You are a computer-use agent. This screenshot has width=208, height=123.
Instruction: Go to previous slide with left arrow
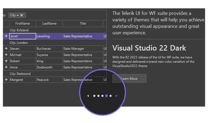pos(88,96)
